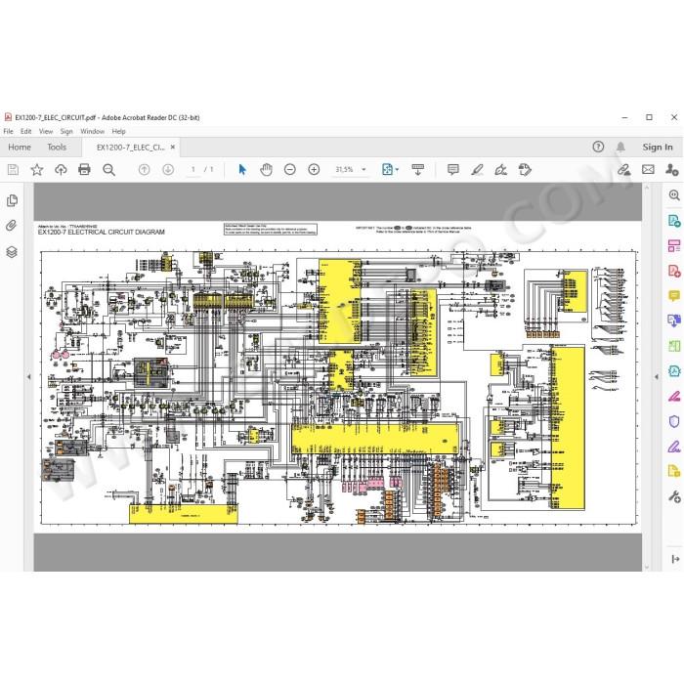Click the stamp tool icon
The image size is (684, 684).
pos(525,170)
